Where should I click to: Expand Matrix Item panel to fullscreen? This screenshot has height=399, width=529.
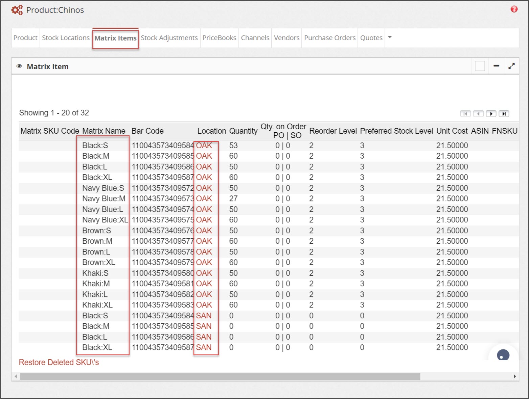pos(511,66)
